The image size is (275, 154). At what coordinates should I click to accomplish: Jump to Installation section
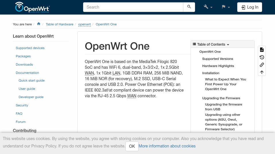(x=211, y=73)
